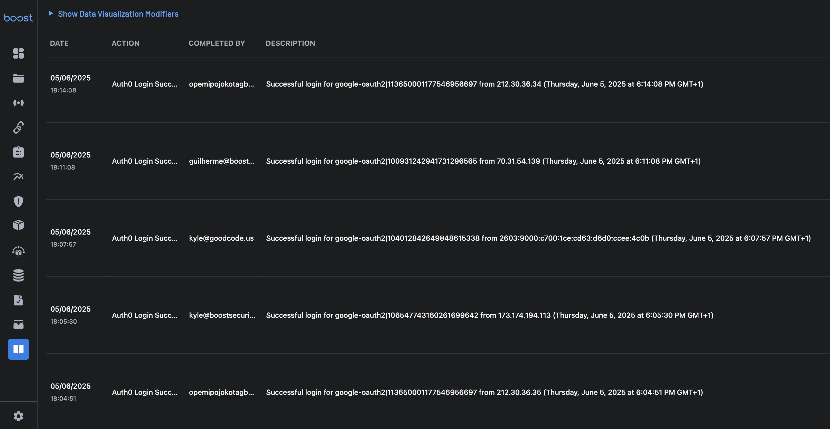Open the database stack icon

tap(18, 275)
